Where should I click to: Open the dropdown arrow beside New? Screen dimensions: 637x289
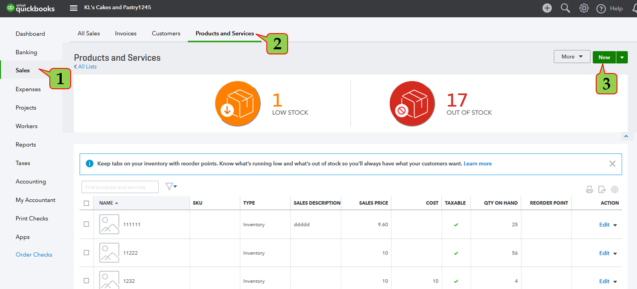click(622, 57)
